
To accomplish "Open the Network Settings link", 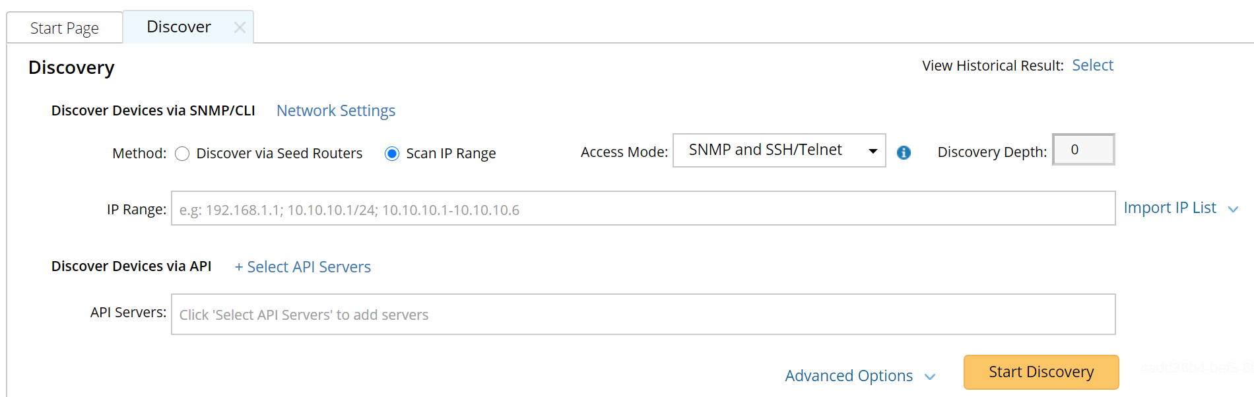I will (x=335, y=111).
